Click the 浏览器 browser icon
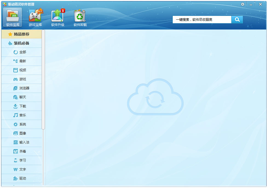The height and width of the screenshot is (188, 268). 16,88
